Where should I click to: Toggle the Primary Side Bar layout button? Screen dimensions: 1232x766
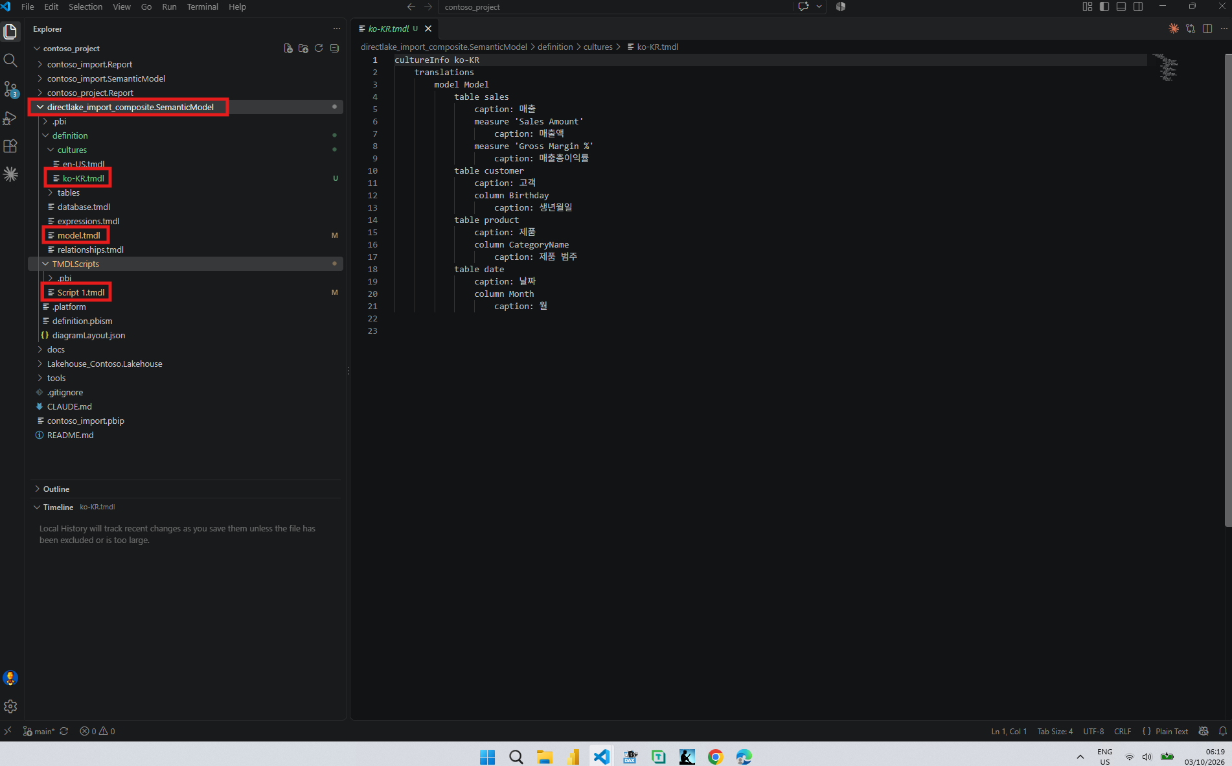pos(1104,6)
